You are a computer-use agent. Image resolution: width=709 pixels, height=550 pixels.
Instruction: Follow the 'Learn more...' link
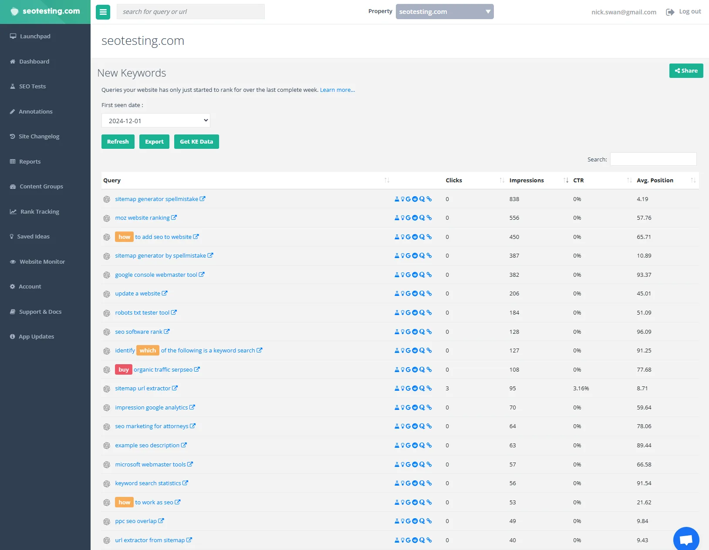pyautogui.click(x=337, y=90)
